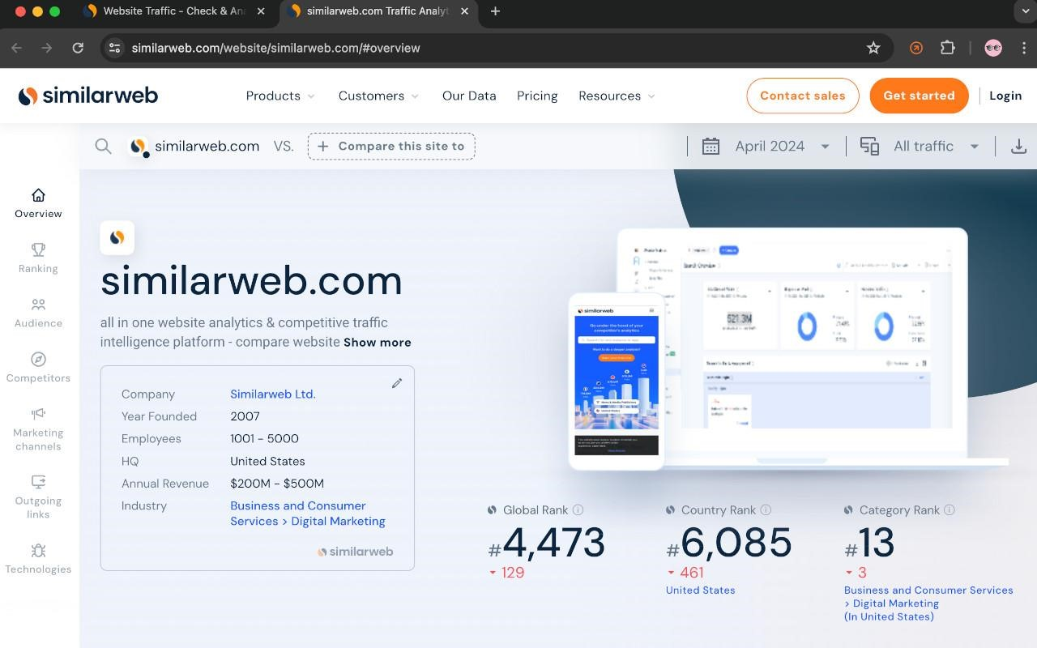Click the devices icon beside All traffic
This screenshot has height=648, width=1037.
pyautogui.click(x=869, y=147)
